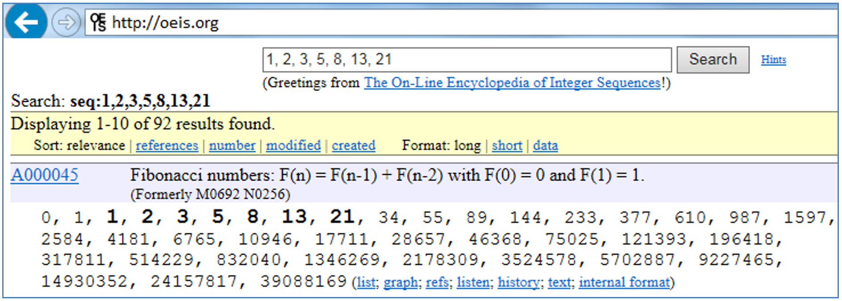Open The On-Line Encyclopedia of Integer Sequences link
842x301 pixels.
pyautogui.click(x=512, y=83)
